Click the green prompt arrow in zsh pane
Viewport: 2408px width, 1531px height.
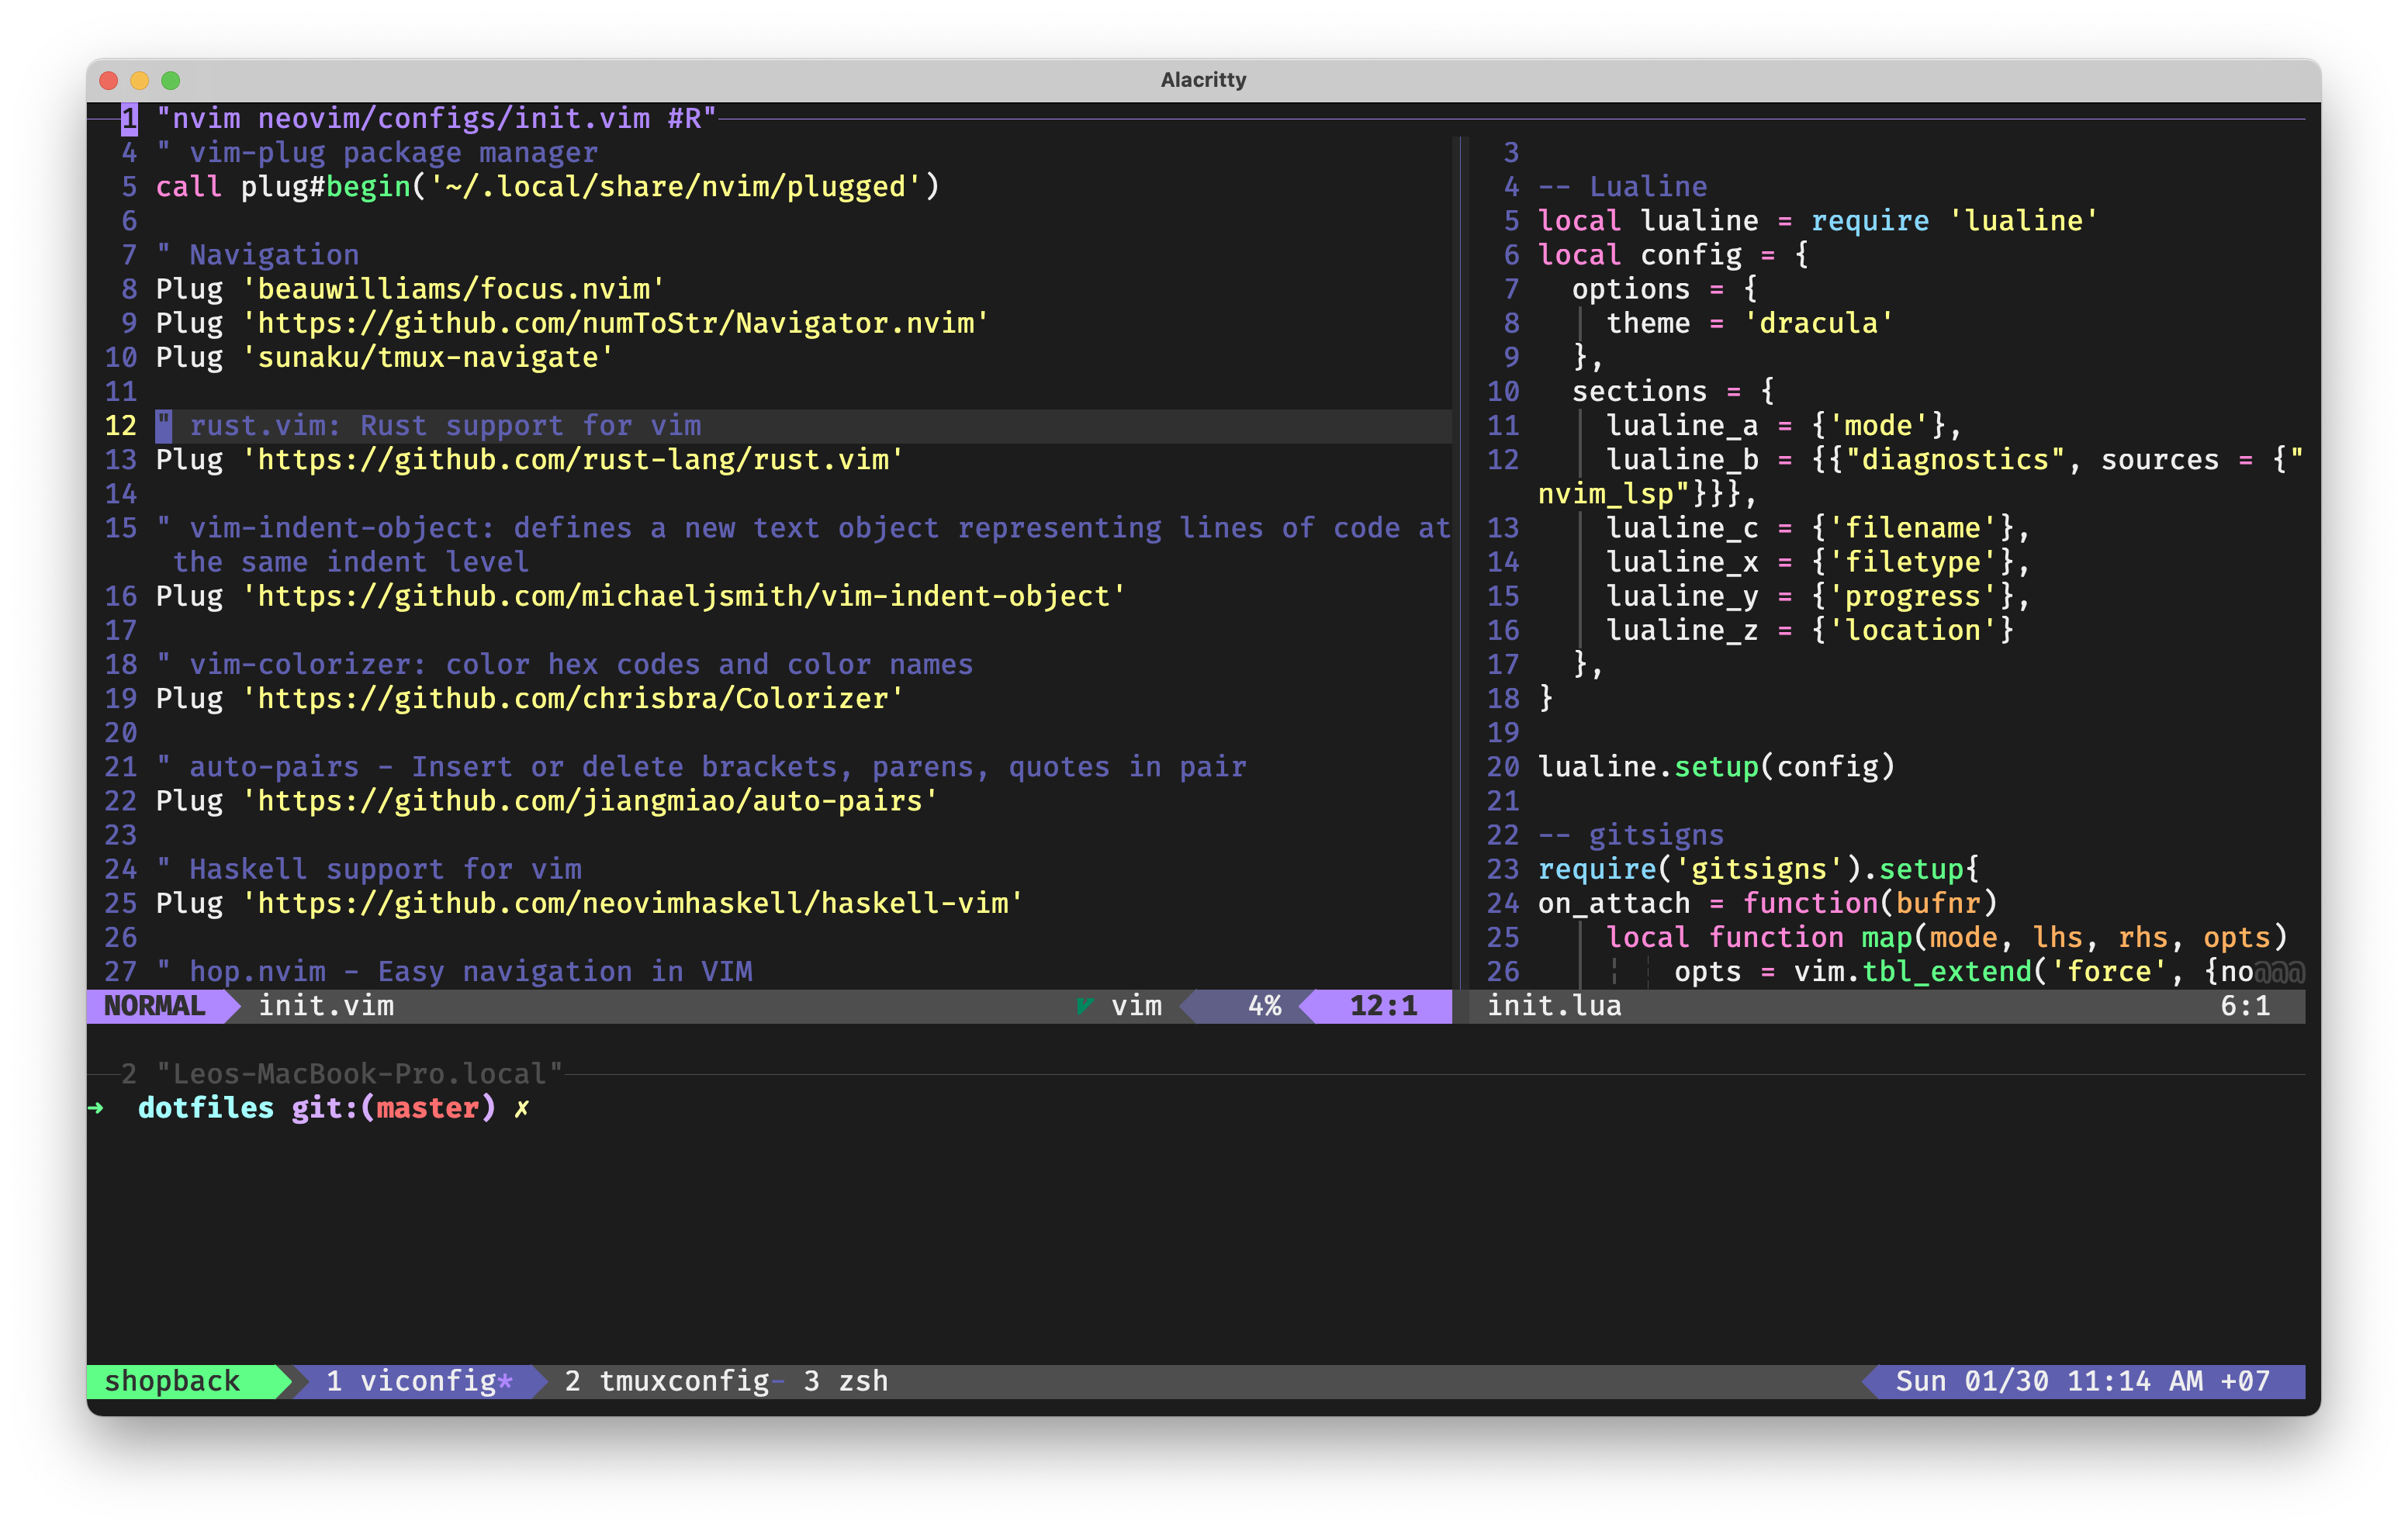(96, 1108)
